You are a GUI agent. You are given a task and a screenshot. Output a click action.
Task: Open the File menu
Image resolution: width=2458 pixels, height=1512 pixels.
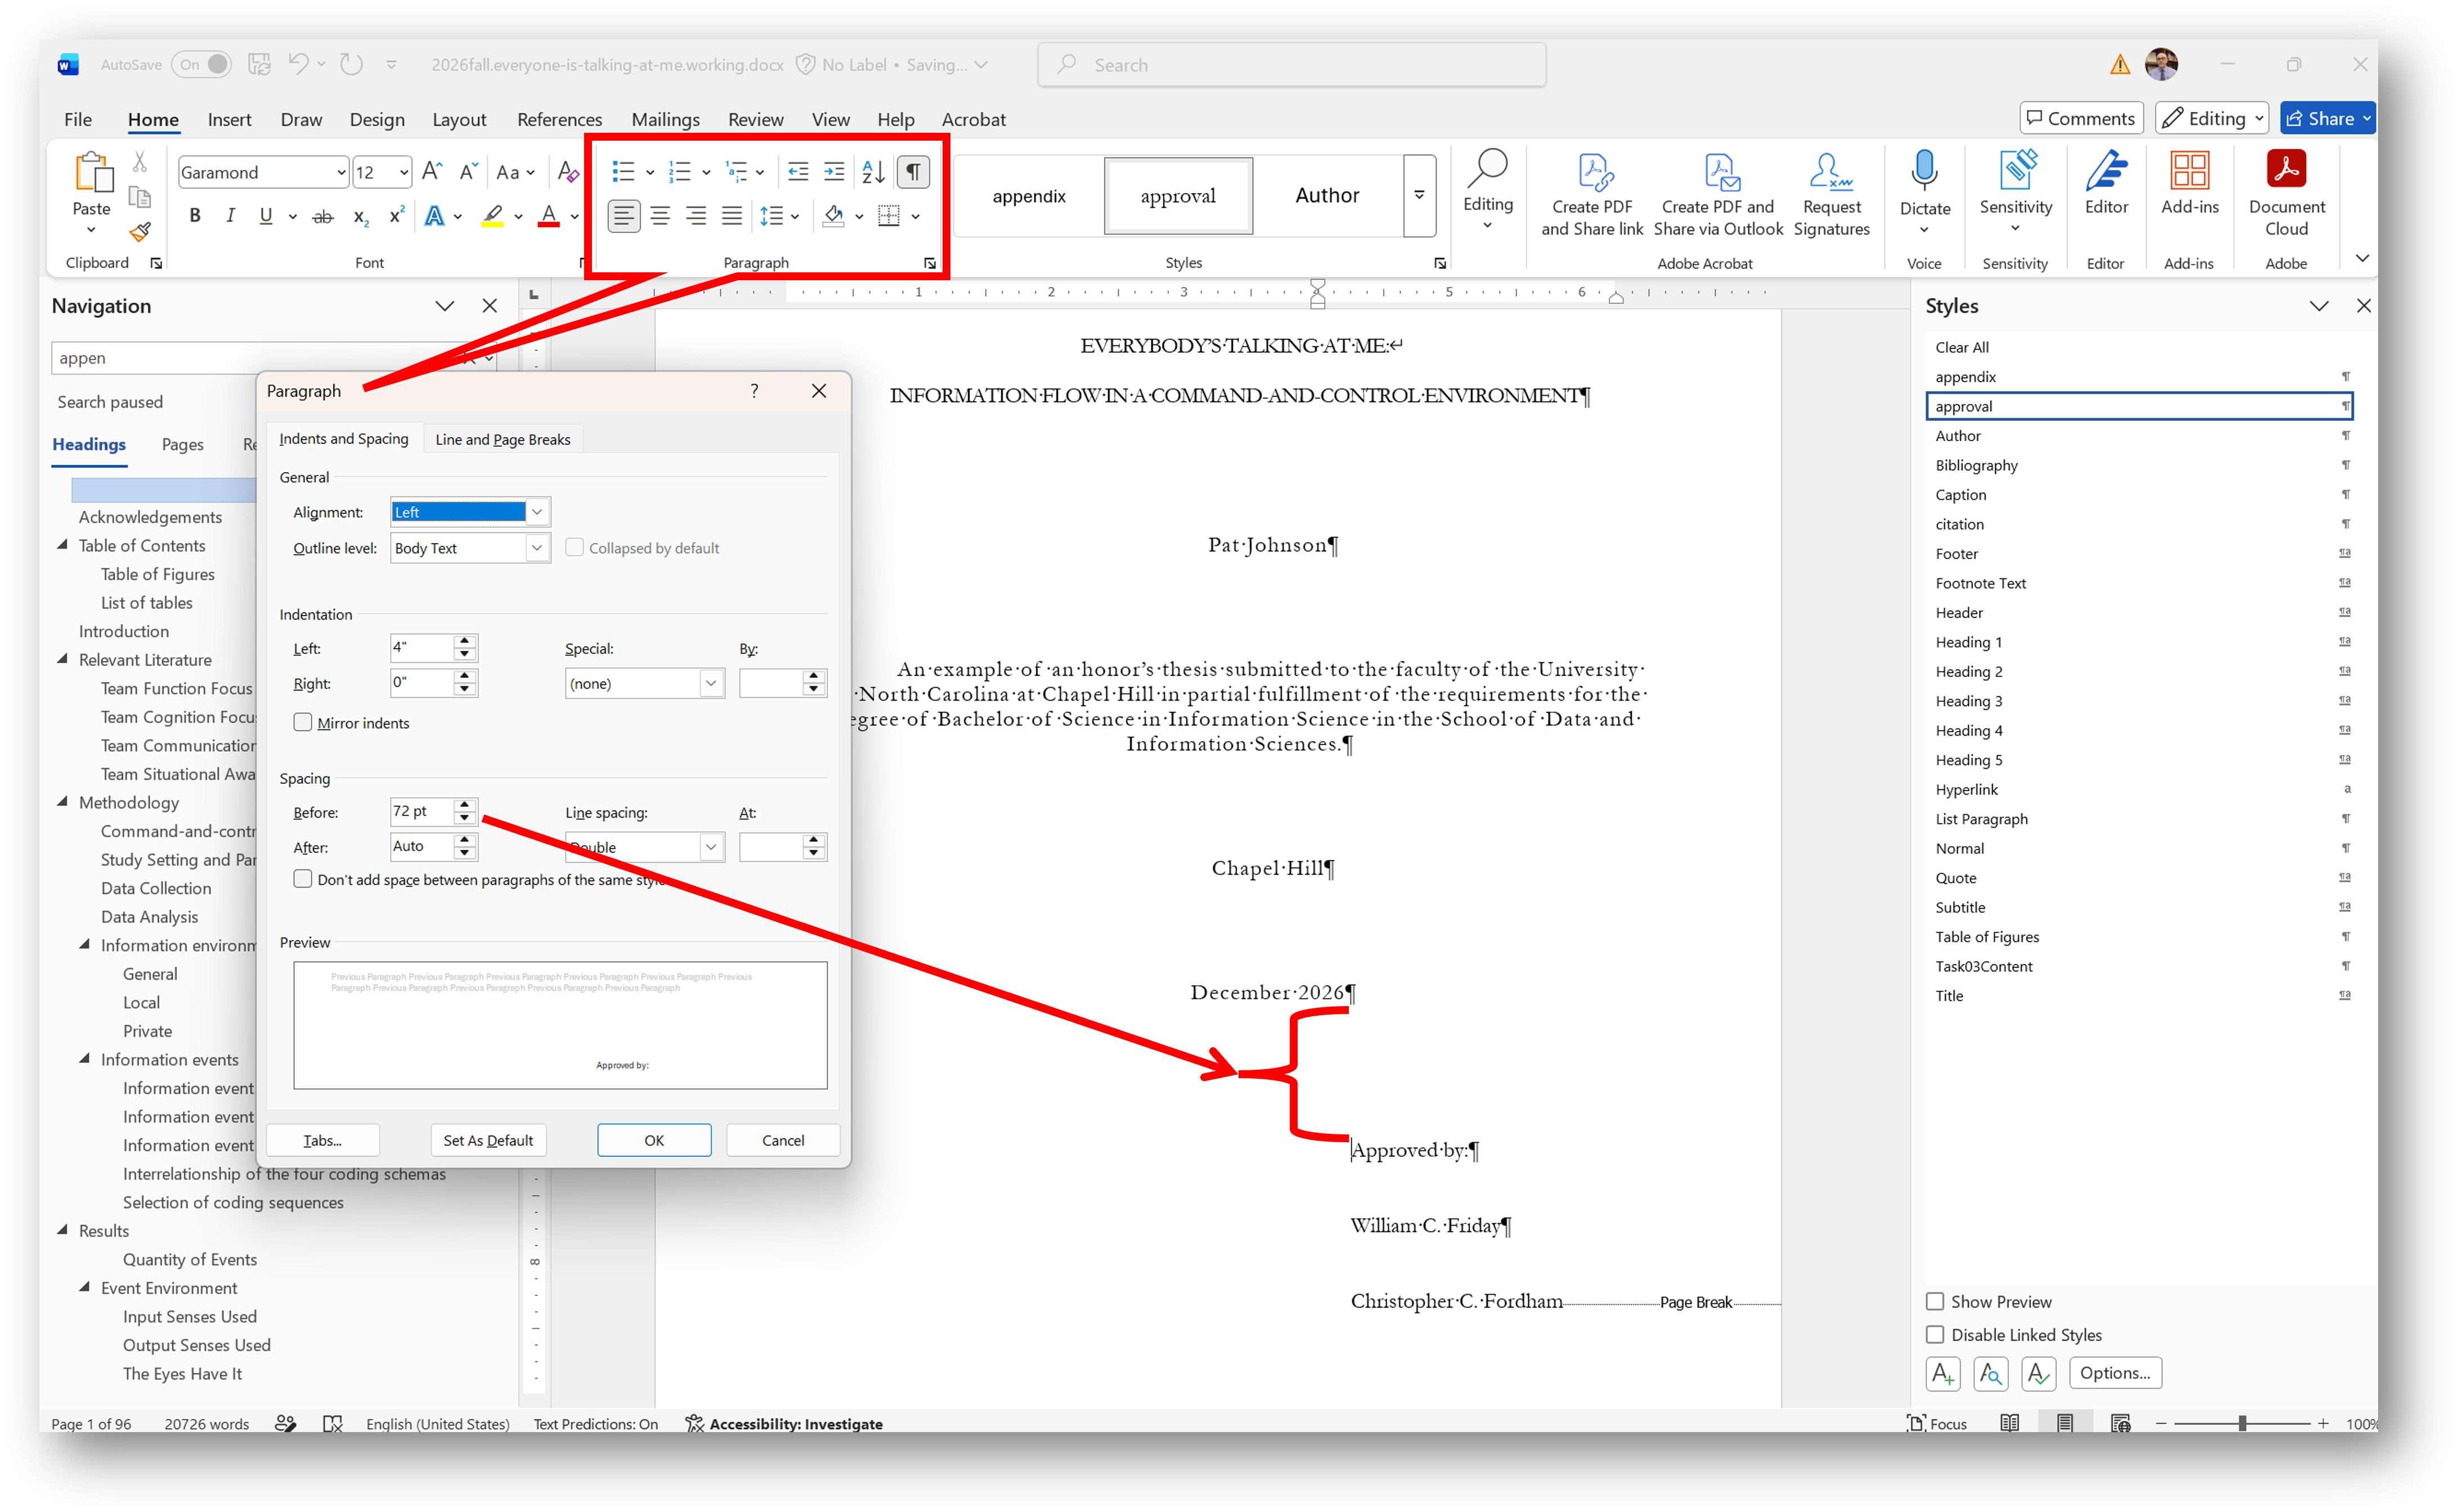78,119
